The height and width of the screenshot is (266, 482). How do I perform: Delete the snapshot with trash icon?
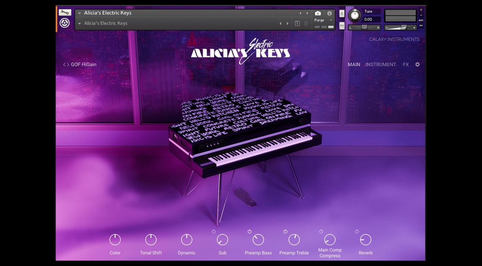(x=306, y=24)
